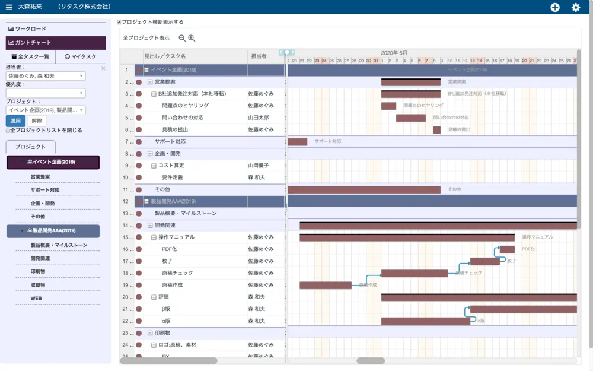Open 優先度 dropdown
This screenshot has width=593, height=371.
point(46,93)
